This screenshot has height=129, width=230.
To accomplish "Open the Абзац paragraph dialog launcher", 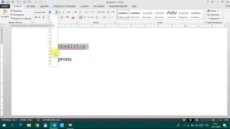I will point(115,23).
